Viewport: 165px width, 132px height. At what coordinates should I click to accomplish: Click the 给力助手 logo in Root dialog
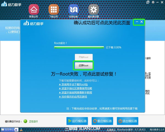click(x=34, y=23)
